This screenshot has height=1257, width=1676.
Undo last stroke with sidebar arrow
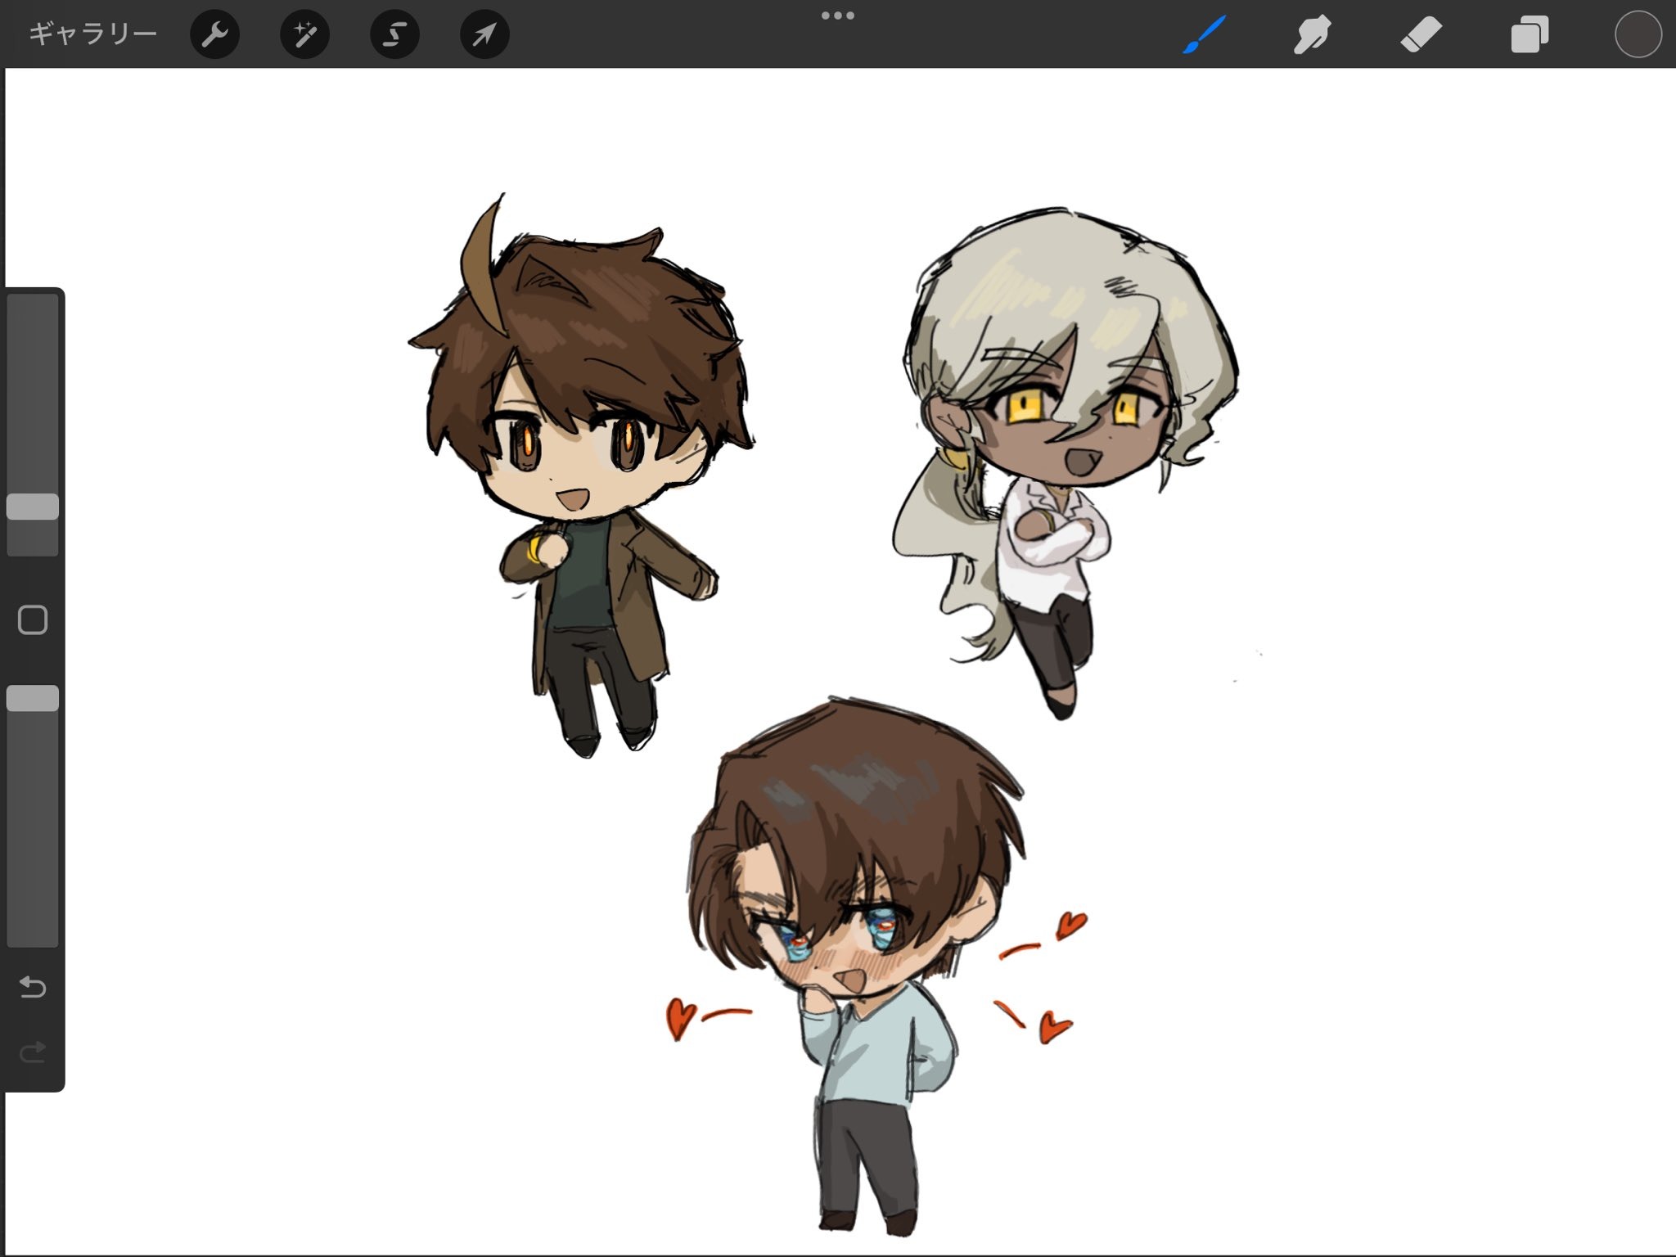[x=33, y=987]
